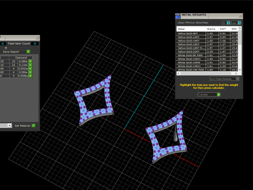Click left arrow of metal table horizontal scrollbar
The image size is (253, 190).
point(178,73)
